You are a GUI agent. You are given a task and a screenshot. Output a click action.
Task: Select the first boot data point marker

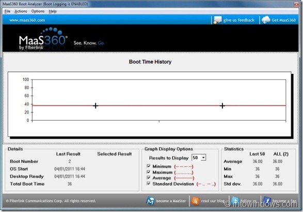point(95,105)
